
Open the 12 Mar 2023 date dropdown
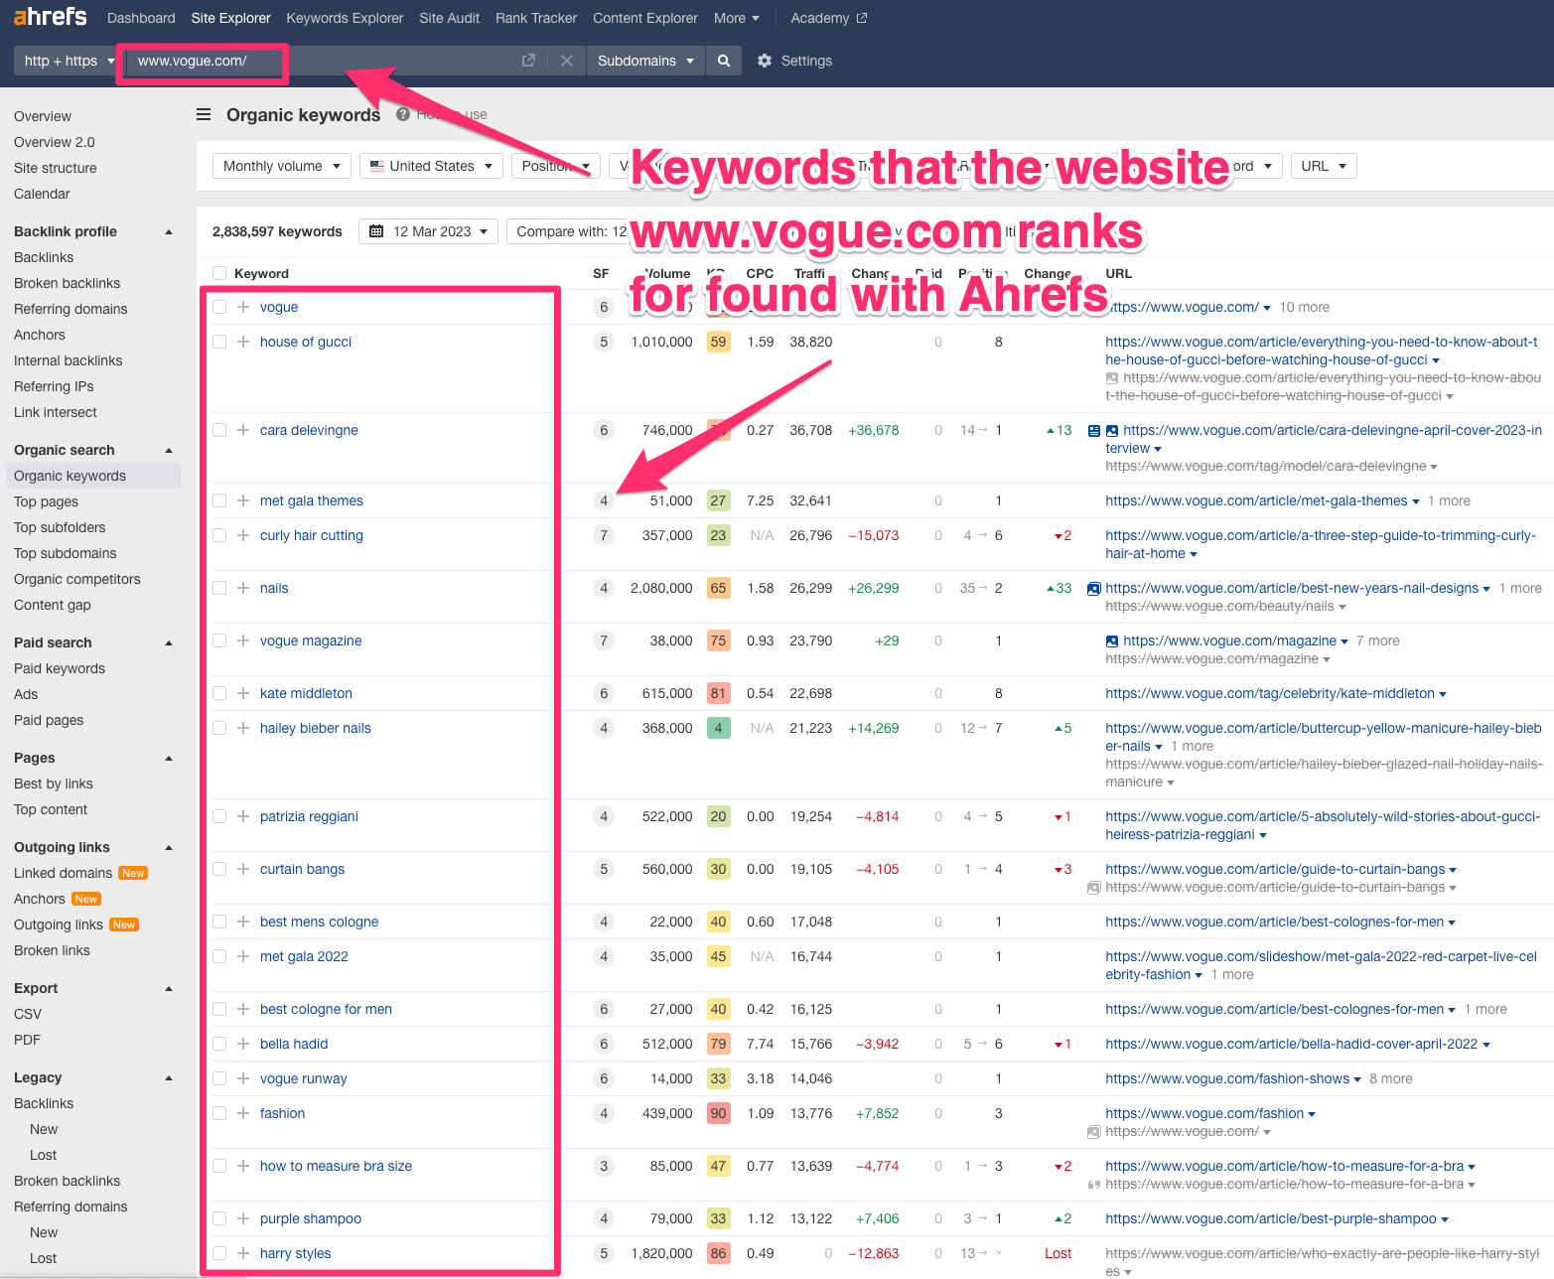(x=428, y=231)
